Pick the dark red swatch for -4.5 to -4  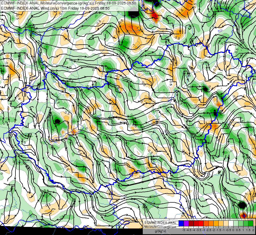191,223
